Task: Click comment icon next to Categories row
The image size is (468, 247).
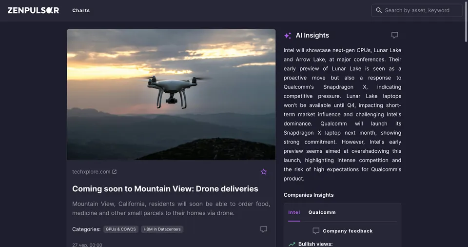Action: pos(264,229)
